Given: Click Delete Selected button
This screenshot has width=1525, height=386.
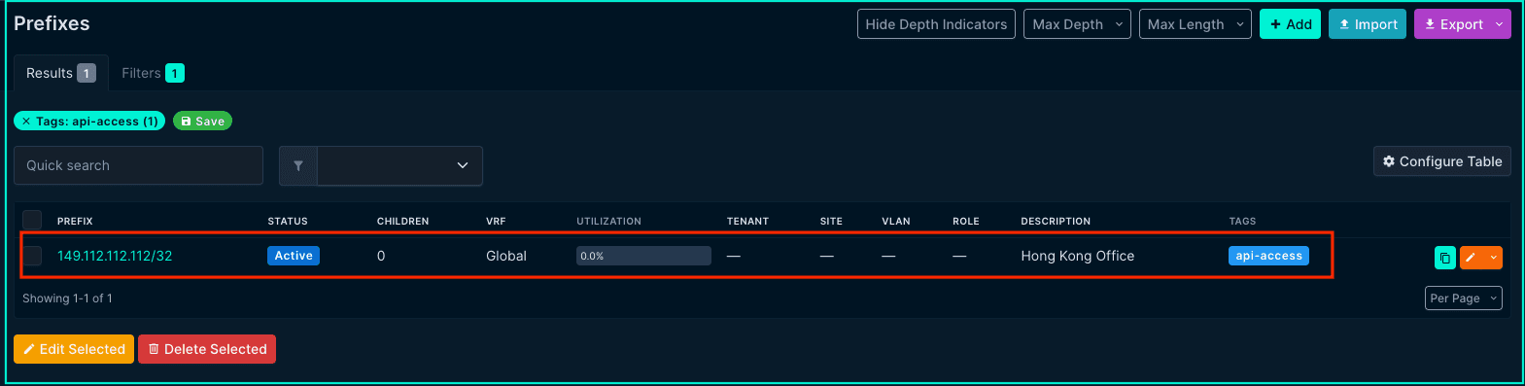Looking at the screenshot, I should [207, 349].
